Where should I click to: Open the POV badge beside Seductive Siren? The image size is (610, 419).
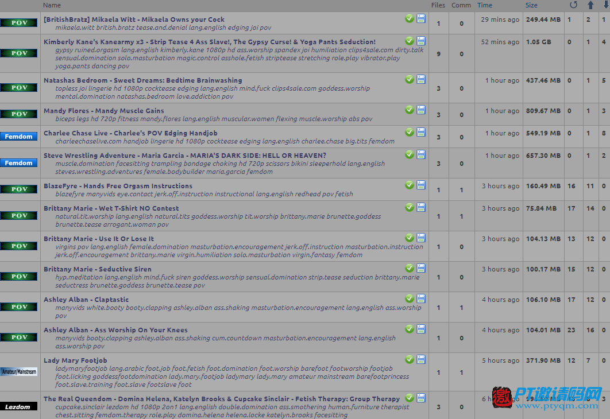pyautogui.click(x=19, y=276)
